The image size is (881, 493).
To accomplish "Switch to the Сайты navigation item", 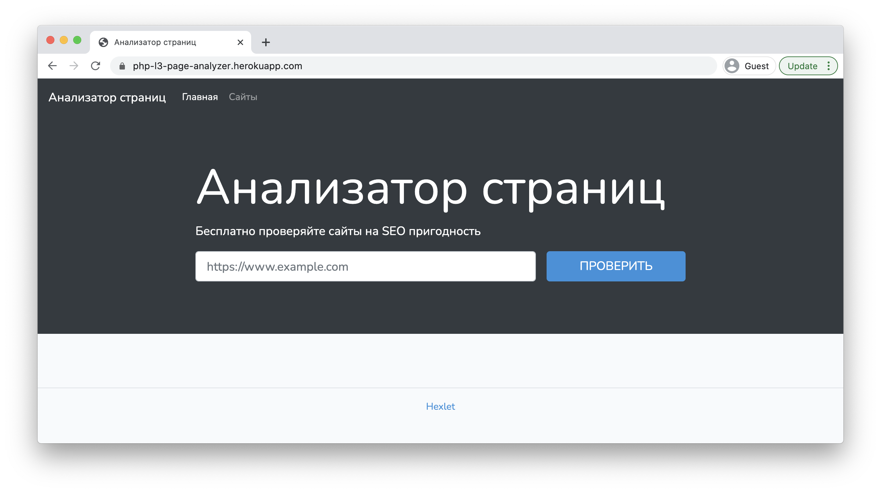I will [243, 97].
